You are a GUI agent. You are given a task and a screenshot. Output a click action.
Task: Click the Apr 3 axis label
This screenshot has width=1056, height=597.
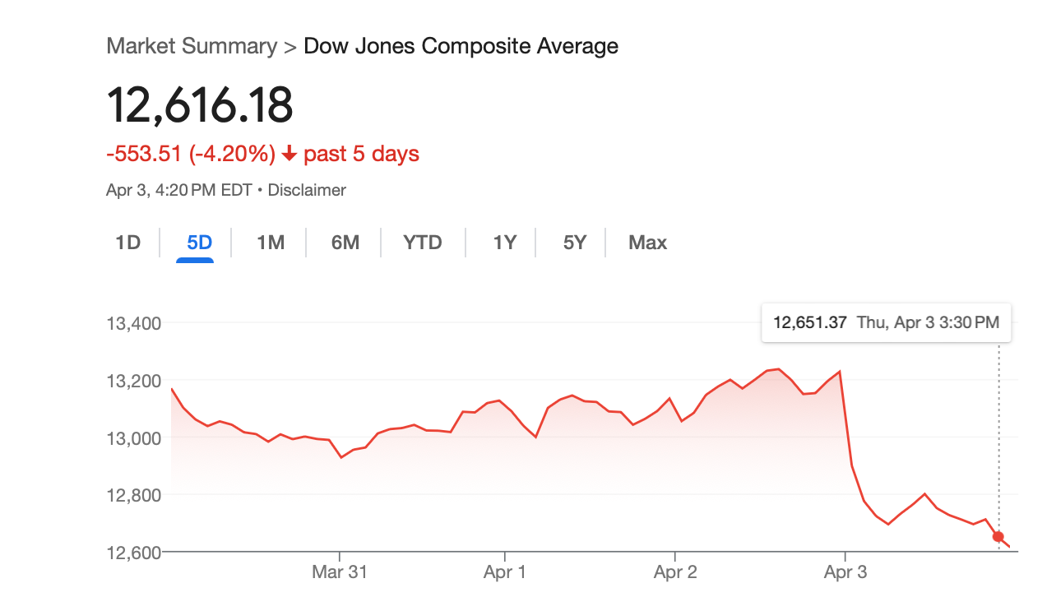[x=845, y=572]
